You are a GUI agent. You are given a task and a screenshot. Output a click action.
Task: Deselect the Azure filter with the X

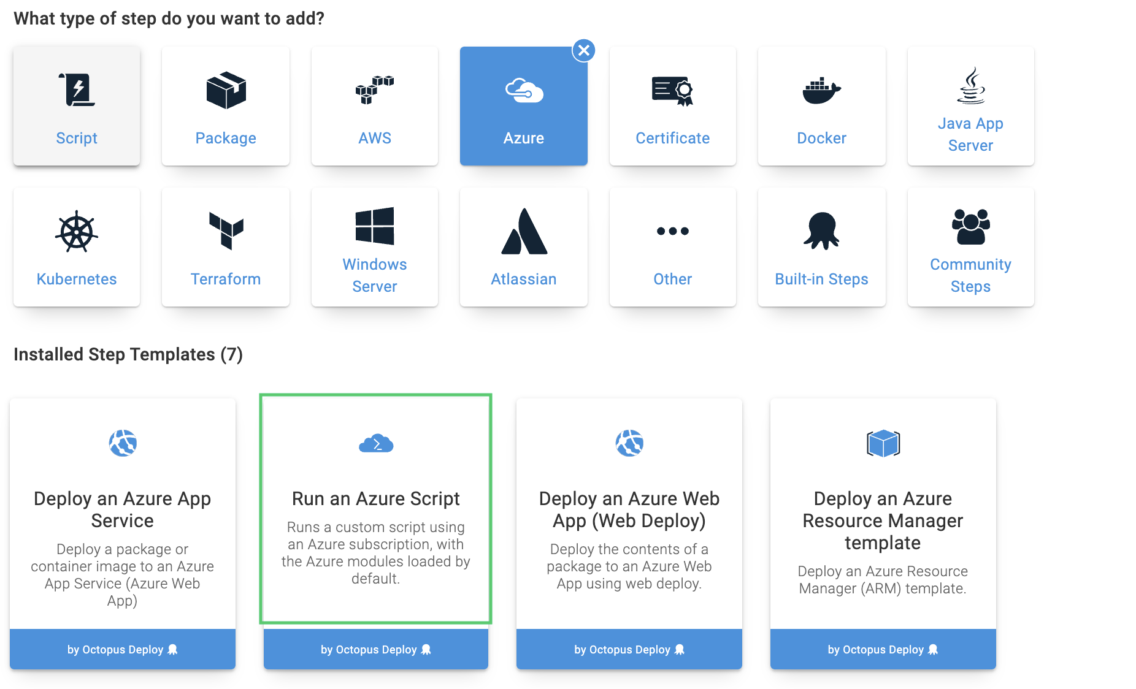click(583, 50)
